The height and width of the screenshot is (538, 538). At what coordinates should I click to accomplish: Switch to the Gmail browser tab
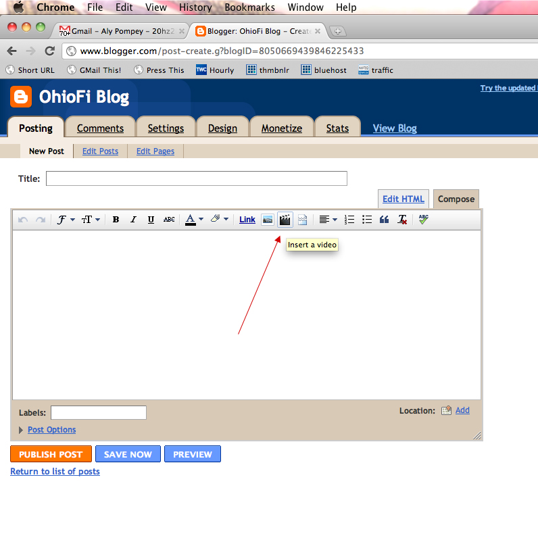pyautogui.click(x=120, y=31)
